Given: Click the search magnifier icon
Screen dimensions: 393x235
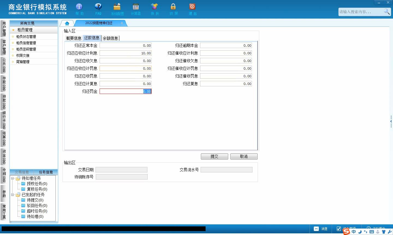Looking at the screenshot, I should [x=387, y=11].
